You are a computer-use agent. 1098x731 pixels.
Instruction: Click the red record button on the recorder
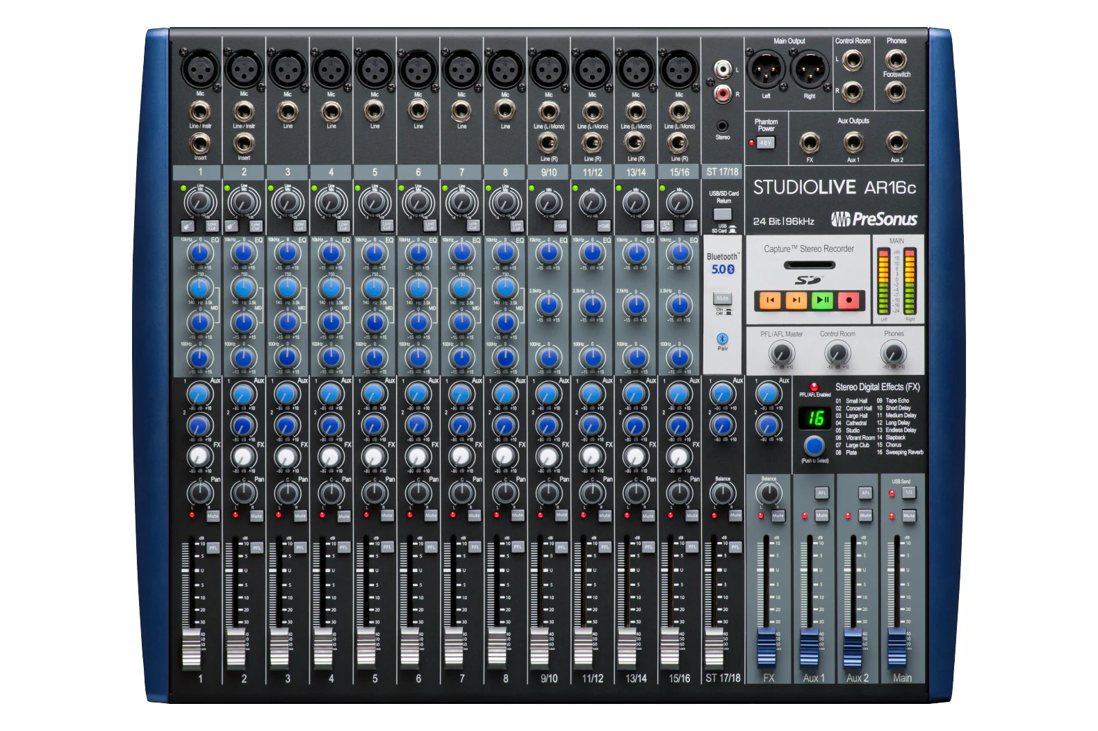pyautogui.click(x=849, y=300)
